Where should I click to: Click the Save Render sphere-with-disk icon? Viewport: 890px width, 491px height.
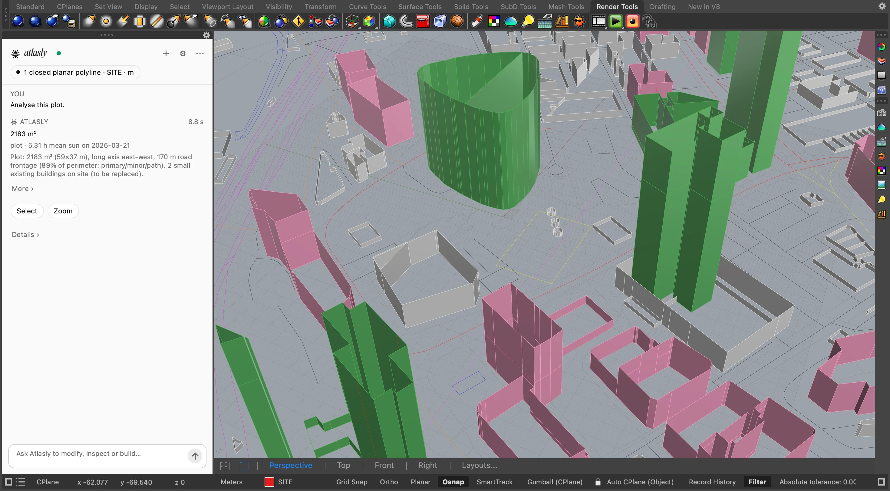[x=69, y=21]
